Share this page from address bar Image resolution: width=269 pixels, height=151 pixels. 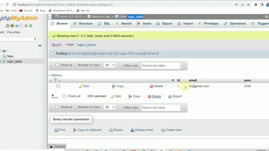pyautogui.click(x=243, y=5)
